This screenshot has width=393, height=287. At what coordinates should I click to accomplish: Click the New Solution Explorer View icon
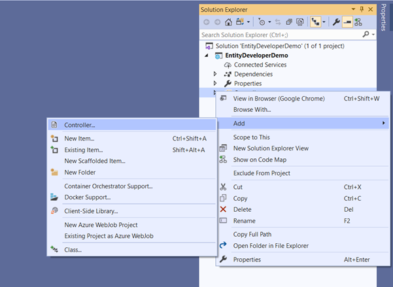223,148
